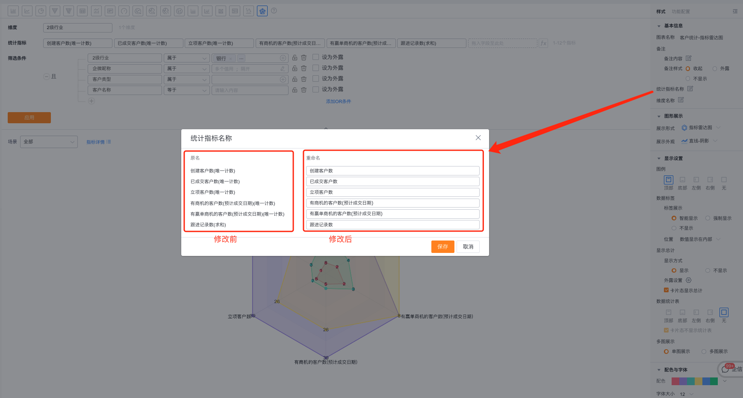Set data table position to 无

724,312
